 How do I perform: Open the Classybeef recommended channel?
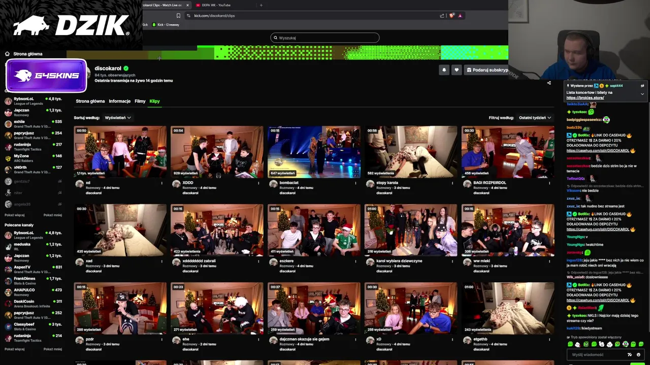33,326
